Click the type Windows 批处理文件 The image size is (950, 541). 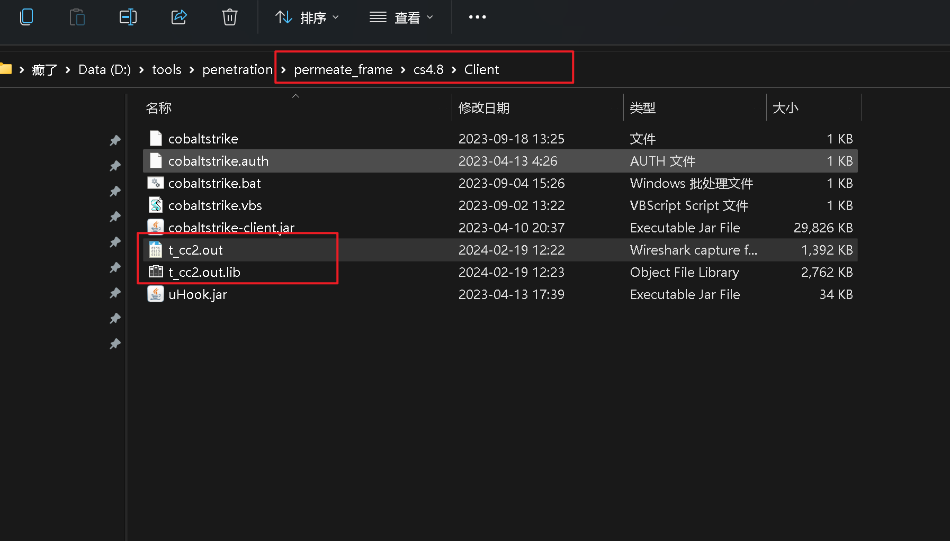tap(691, 183)
